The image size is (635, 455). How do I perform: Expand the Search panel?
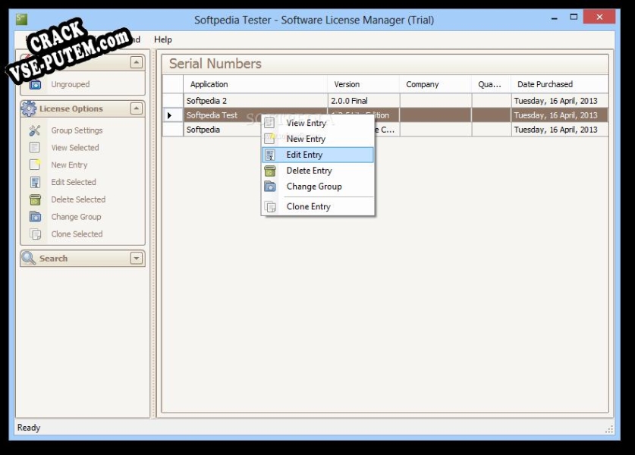(x=137, y=258)
